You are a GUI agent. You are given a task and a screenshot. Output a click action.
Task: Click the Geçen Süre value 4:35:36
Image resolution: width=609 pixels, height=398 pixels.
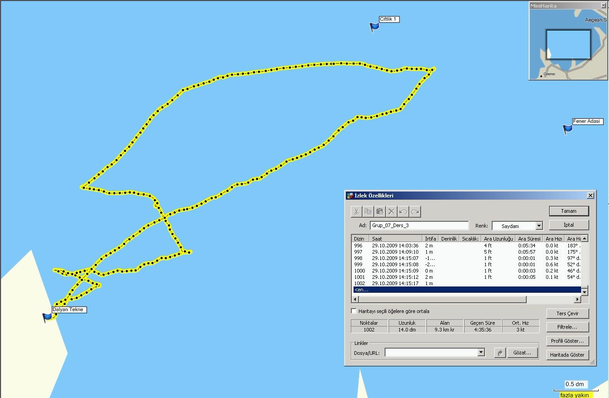tap(483, 330)
